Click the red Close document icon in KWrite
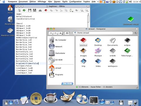 click(46, 10)
